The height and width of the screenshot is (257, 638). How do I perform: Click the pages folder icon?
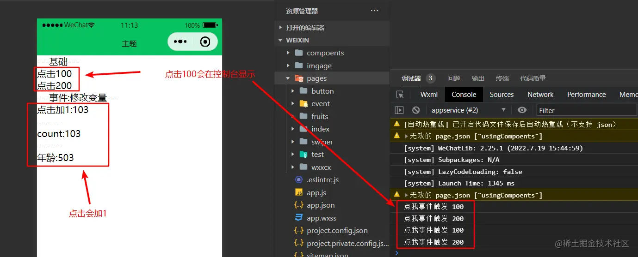[x=299, y=78]
